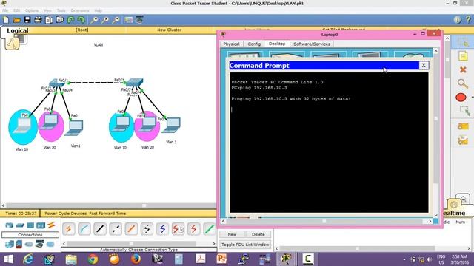Click the Paste icon in the toolbar
474x266 pixels.
(59, 20)
